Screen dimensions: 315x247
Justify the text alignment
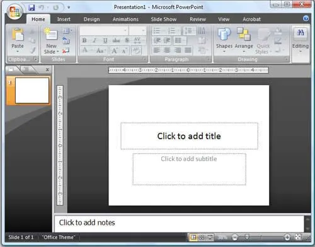tap(188, 50)
